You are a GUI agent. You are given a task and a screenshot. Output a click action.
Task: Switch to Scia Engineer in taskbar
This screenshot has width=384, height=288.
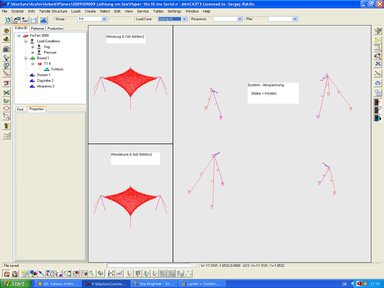(154, 284)
